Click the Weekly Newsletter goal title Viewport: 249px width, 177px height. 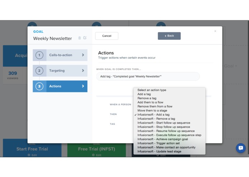53,38
